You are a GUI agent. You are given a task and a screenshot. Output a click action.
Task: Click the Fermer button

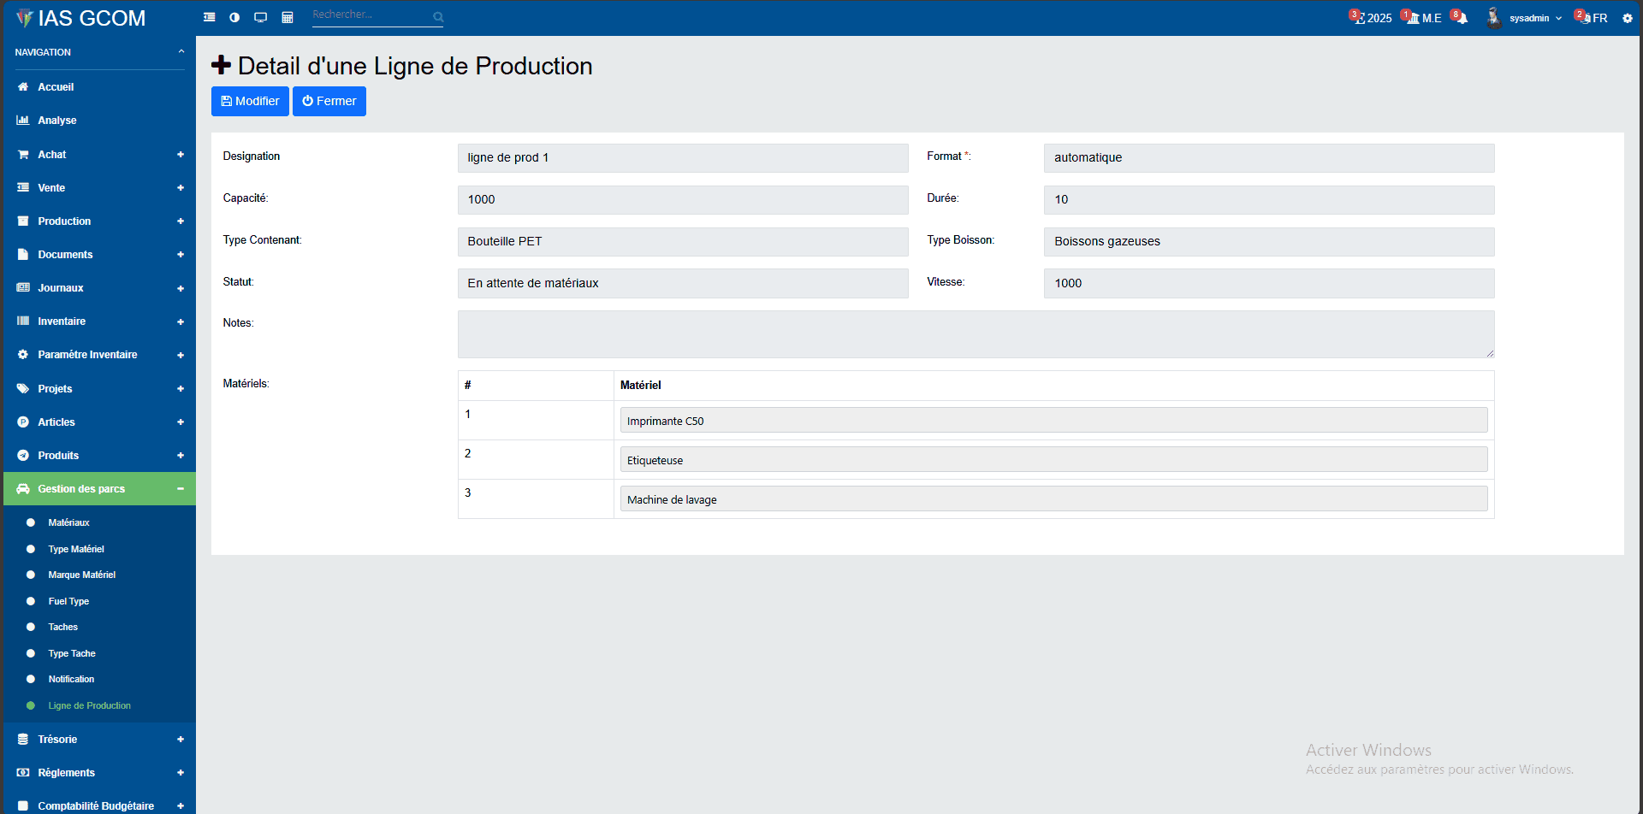[x=329, y=101]
